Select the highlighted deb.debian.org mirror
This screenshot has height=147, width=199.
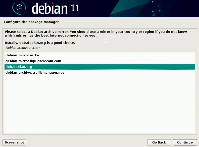coord(100,67)
